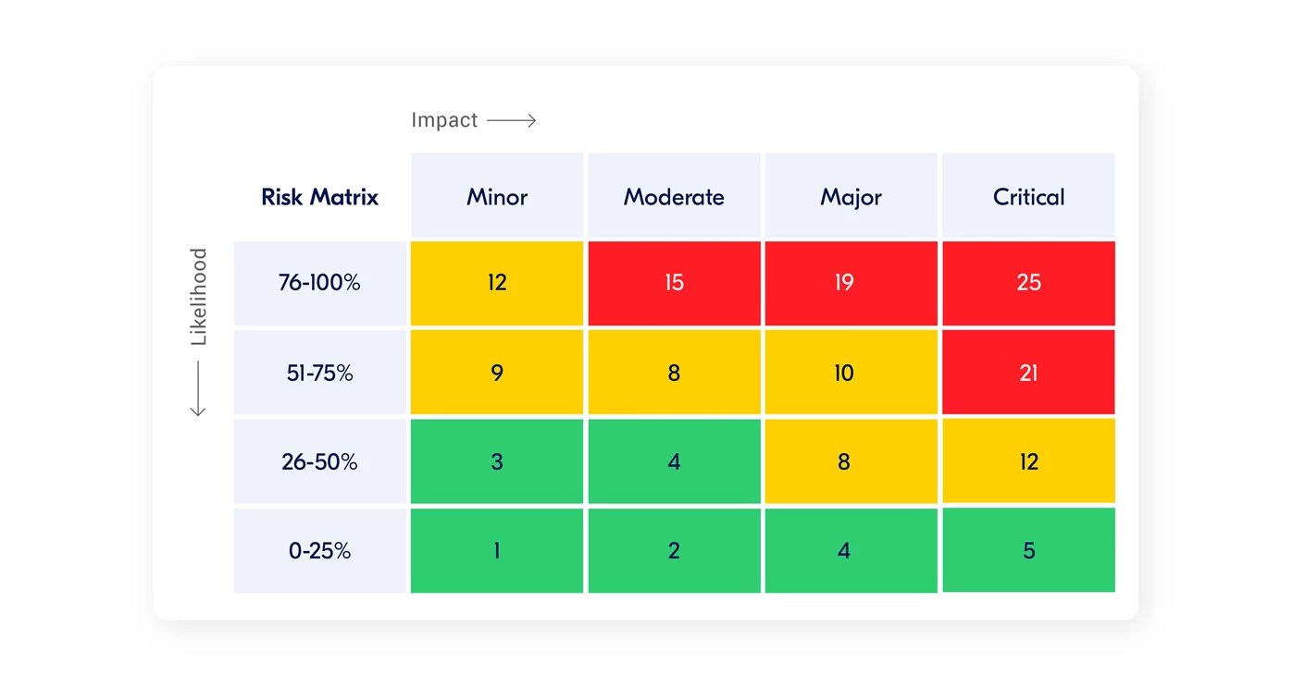Choose the Critical column header
This screenshot has width=1293, height=675.
pos(1028,196)
